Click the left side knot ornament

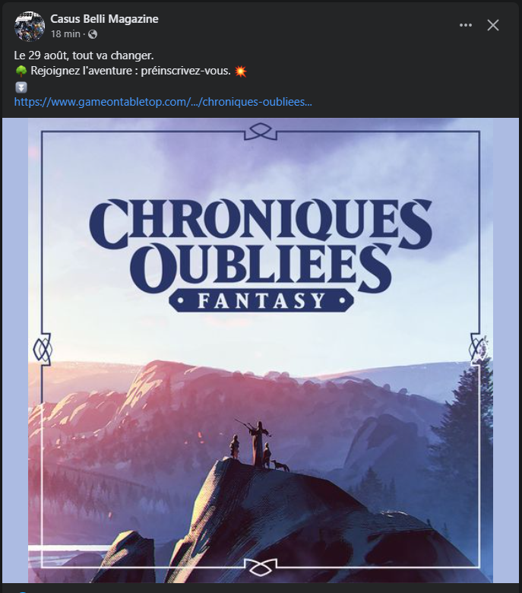(42, 349)
